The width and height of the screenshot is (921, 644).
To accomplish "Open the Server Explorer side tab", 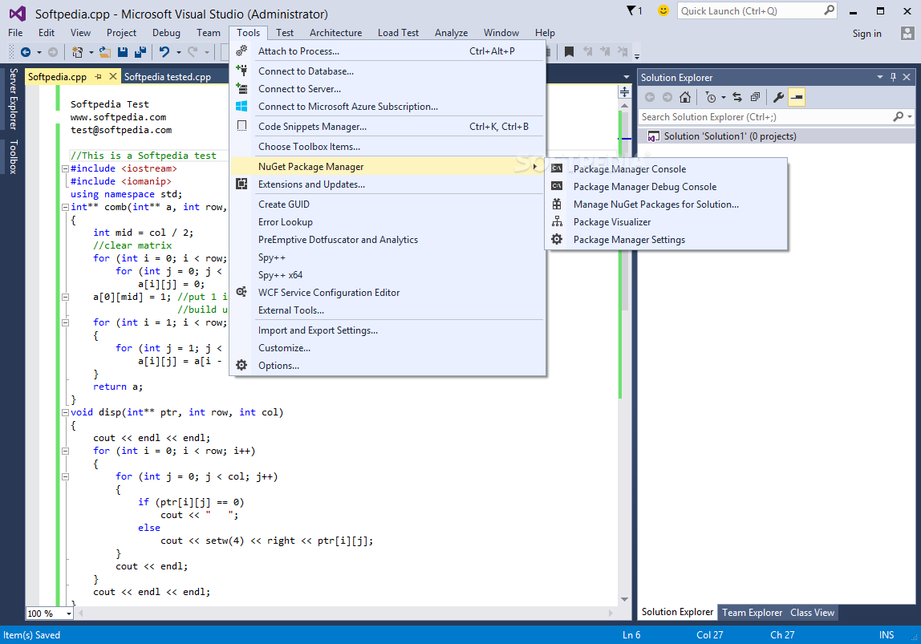I will 13,99.
